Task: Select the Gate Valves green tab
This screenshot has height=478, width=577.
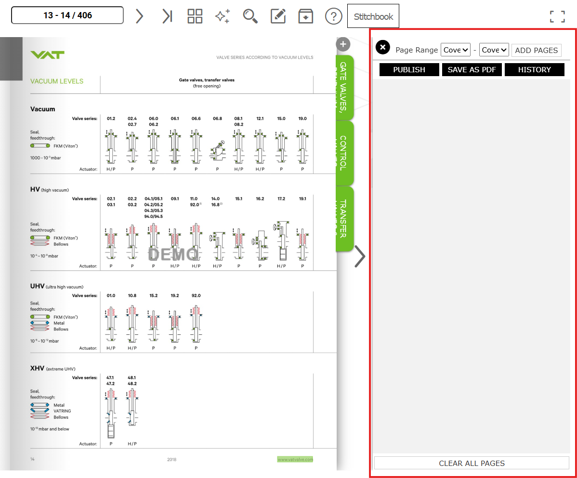Action: [x=344, y=87]
